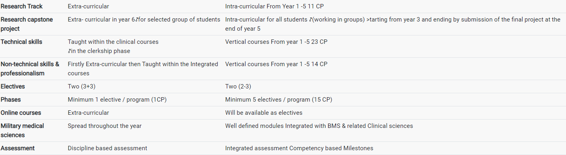The width and height of the screenshot is (566, 155).
Task: Click the 'Two (2-3)' cell
Action: (238, 86)
